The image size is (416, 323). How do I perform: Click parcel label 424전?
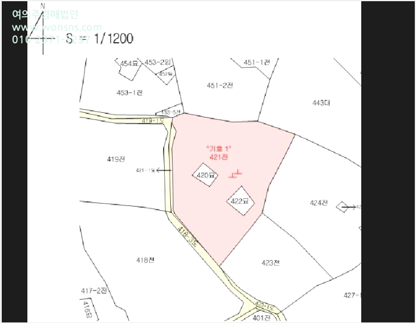pyautogui.click(x=318, y=203)
